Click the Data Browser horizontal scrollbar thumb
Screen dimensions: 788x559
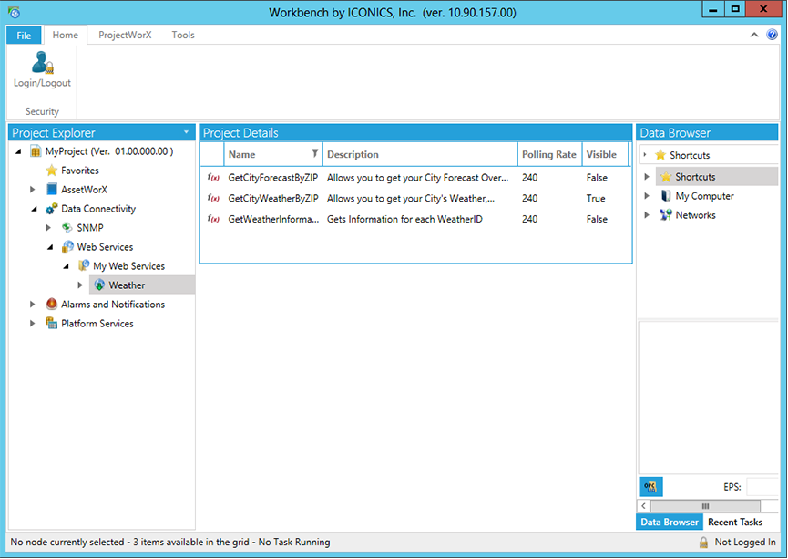[x=703, y=506]
